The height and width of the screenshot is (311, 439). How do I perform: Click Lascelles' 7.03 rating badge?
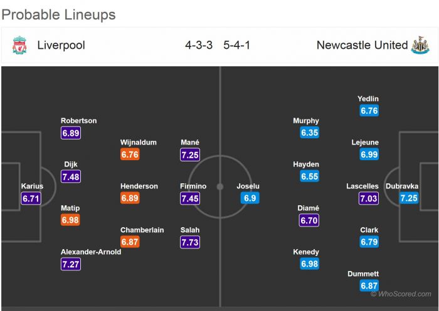click(369, 198)
